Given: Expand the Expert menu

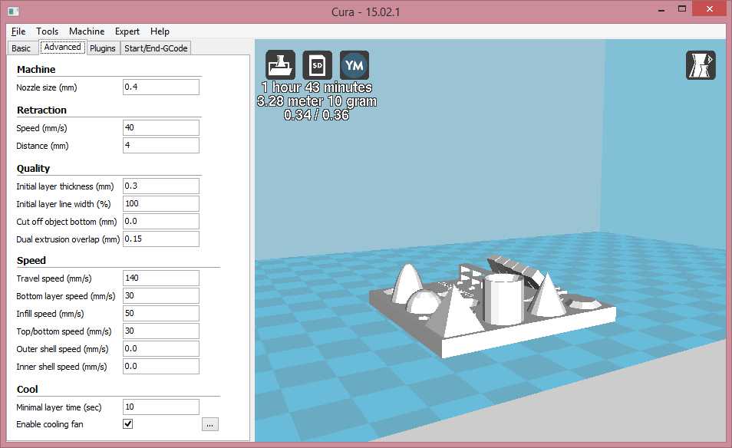Looking at the screenshot, I should click(127, 31).
